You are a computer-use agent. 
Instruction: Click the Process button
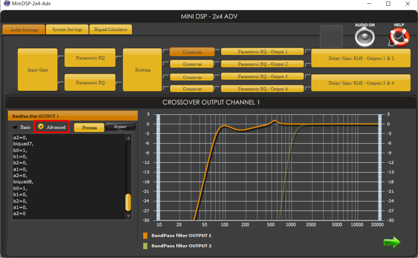click(89, 128)
